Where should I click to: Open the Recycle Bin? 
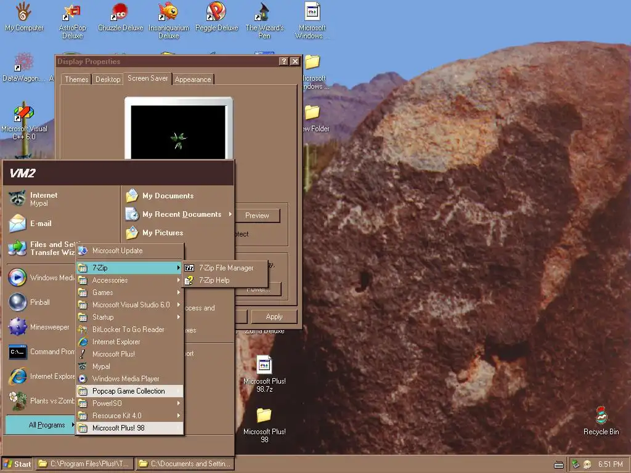click(601, 420)
